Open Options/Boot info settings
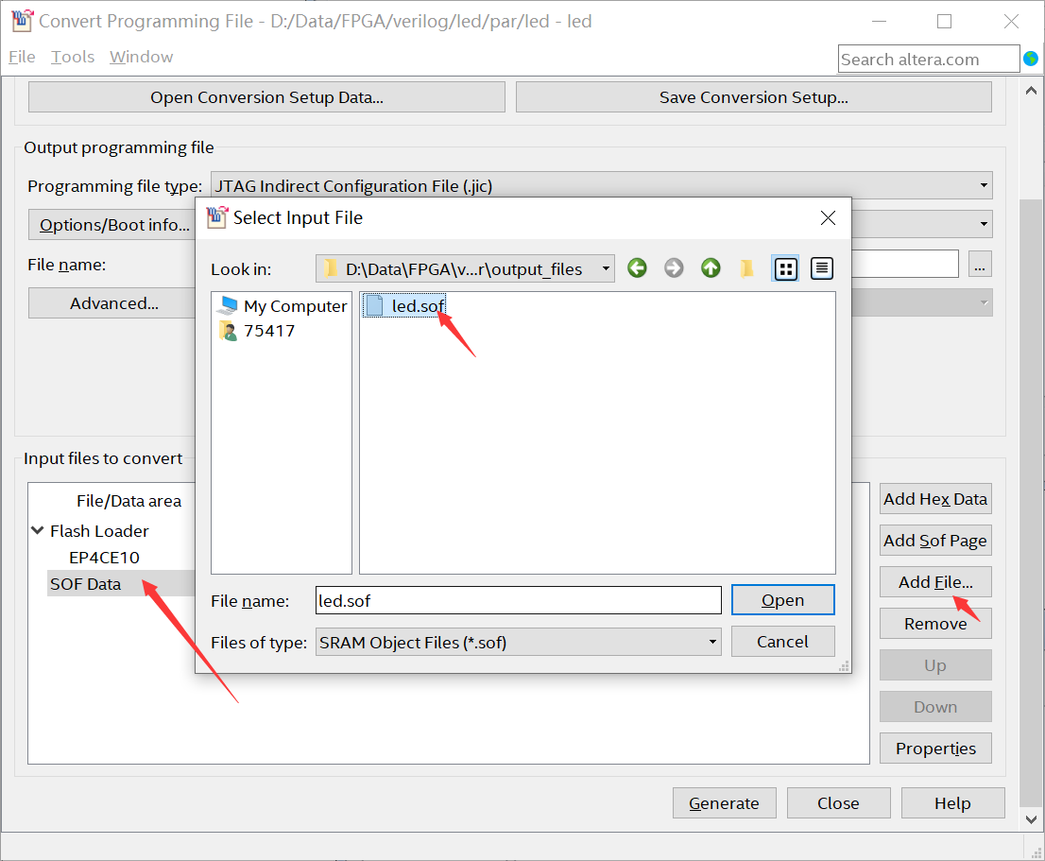The height and width of the screenshot is (861, 1045). [113, 225]
